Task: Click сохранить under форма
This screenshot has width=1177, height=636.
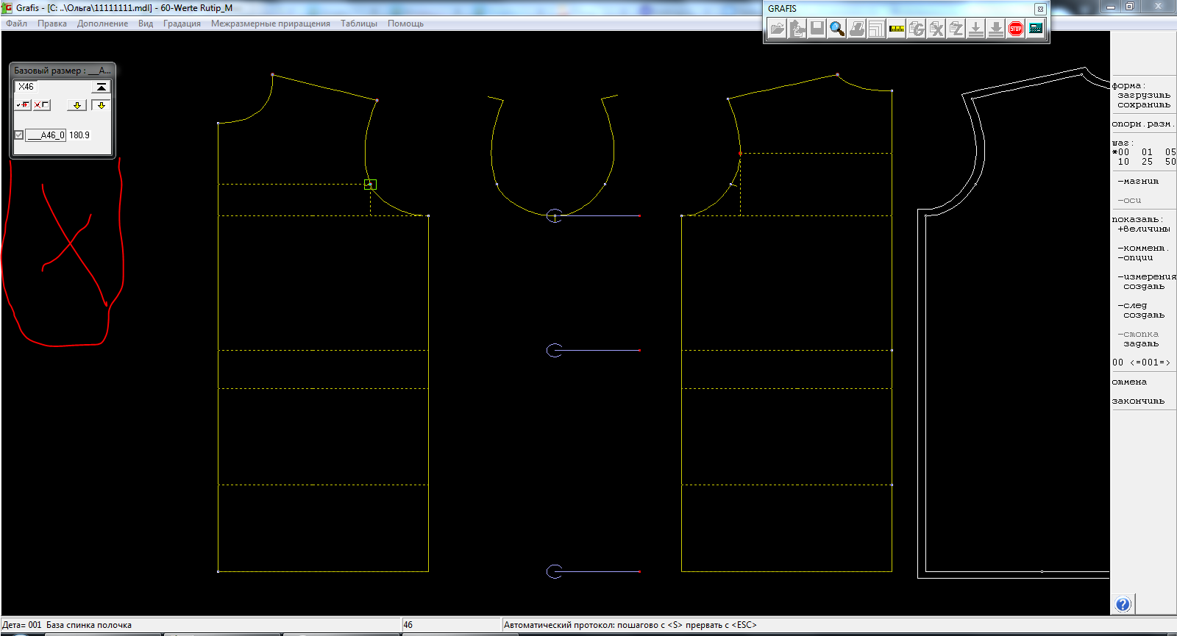Action: (x=1144, y=105)
